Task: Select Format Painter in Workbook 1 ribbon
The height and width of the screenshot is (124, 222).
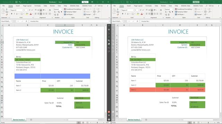Action: [x=7, y=14]
